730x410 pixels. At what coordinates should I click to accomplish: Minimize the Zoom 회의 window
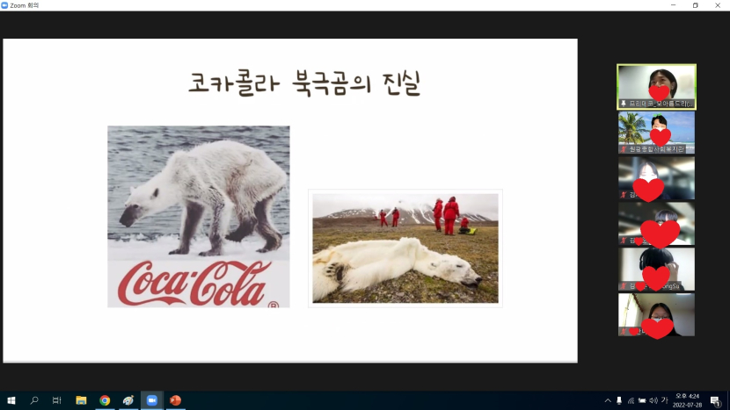click(673, 5)
